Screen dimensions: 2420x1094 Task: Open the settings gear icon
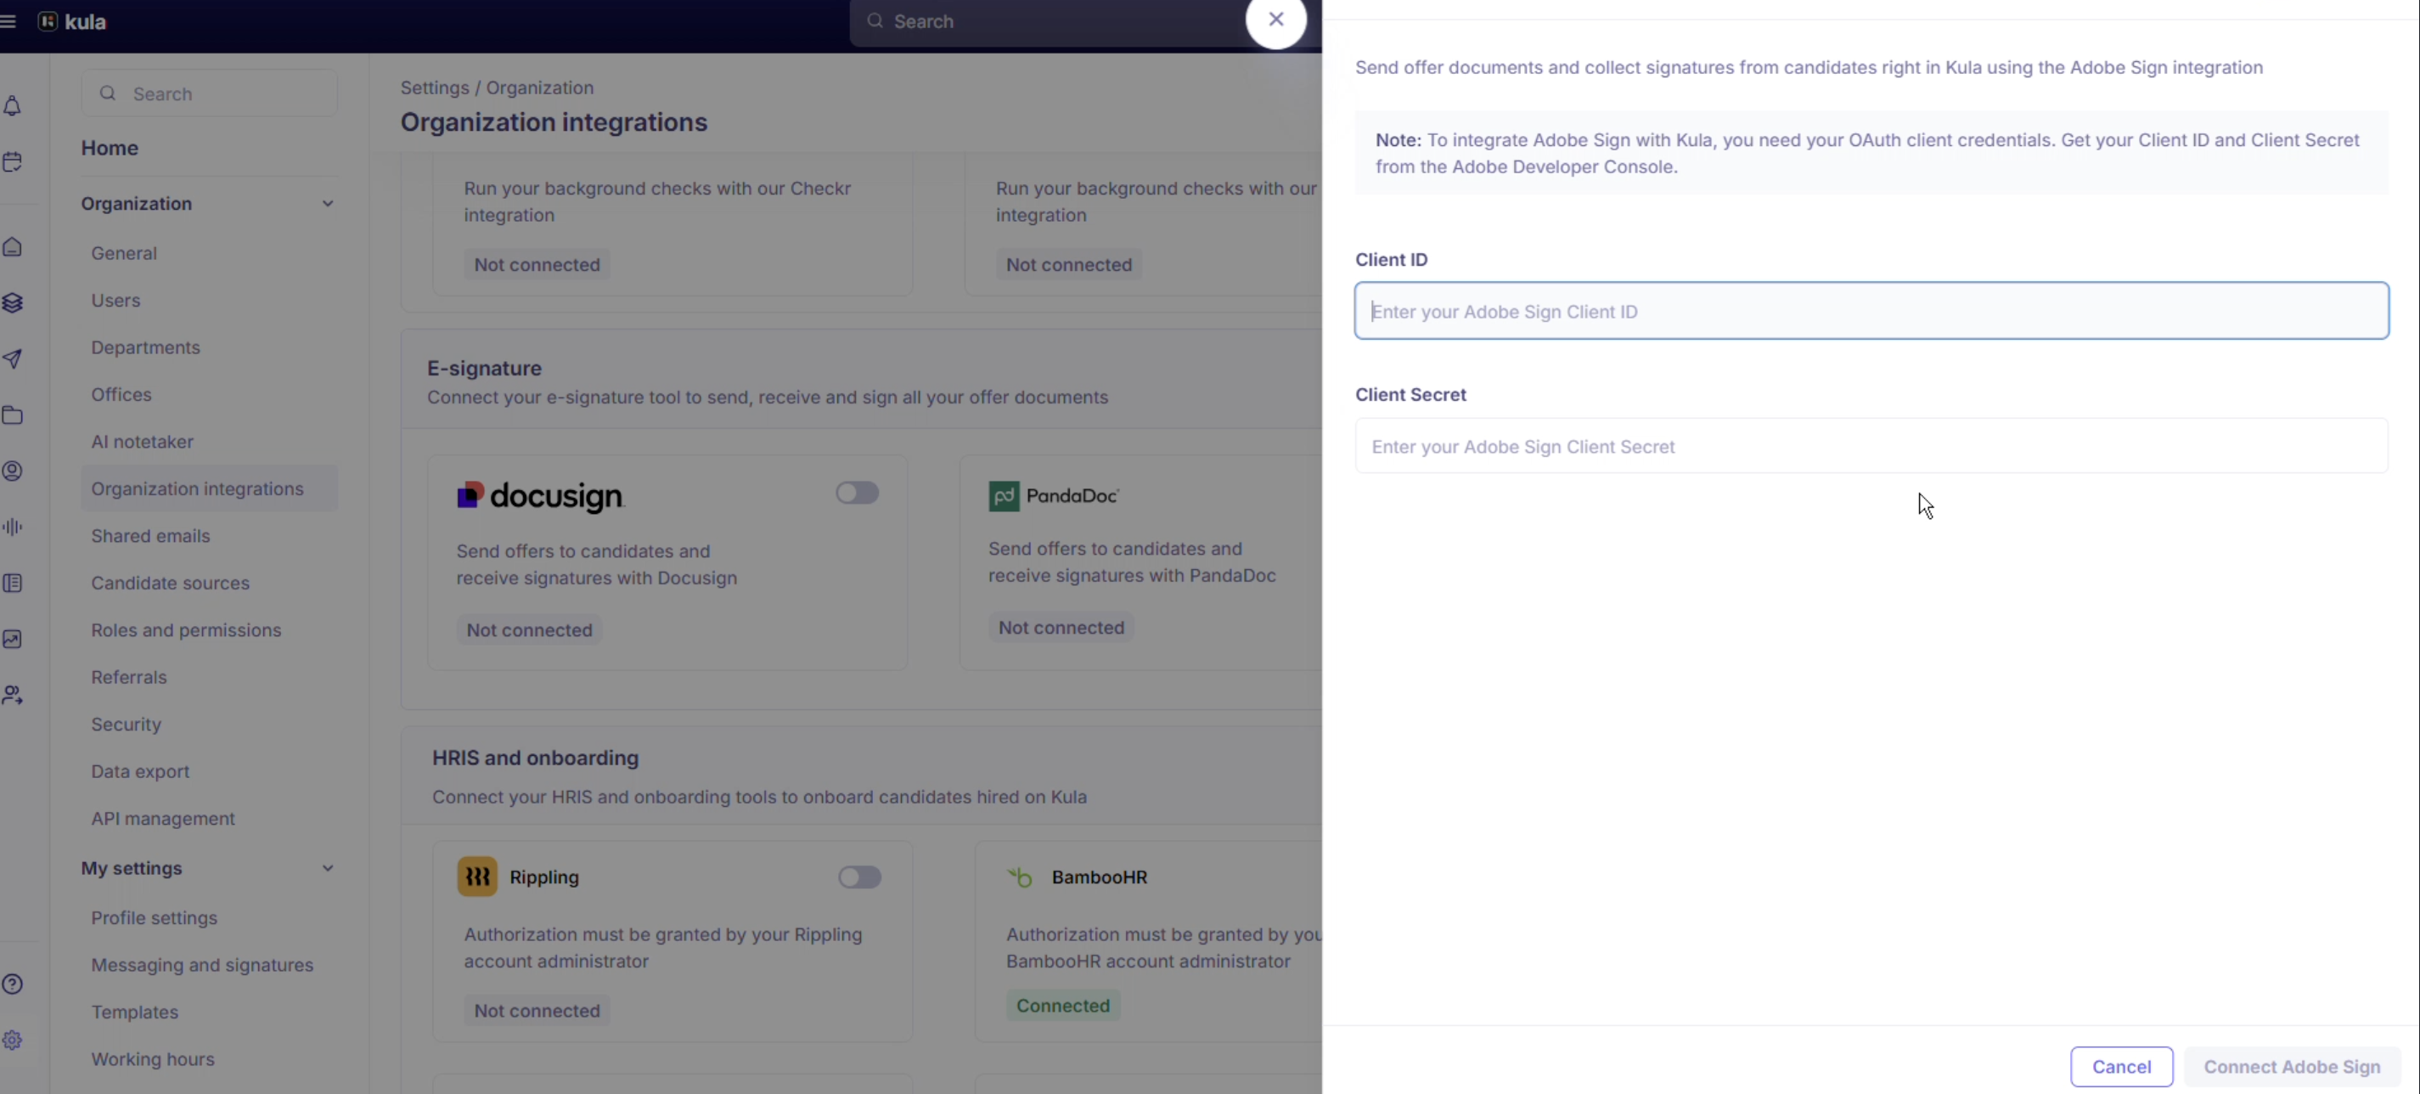[13, 1040]
